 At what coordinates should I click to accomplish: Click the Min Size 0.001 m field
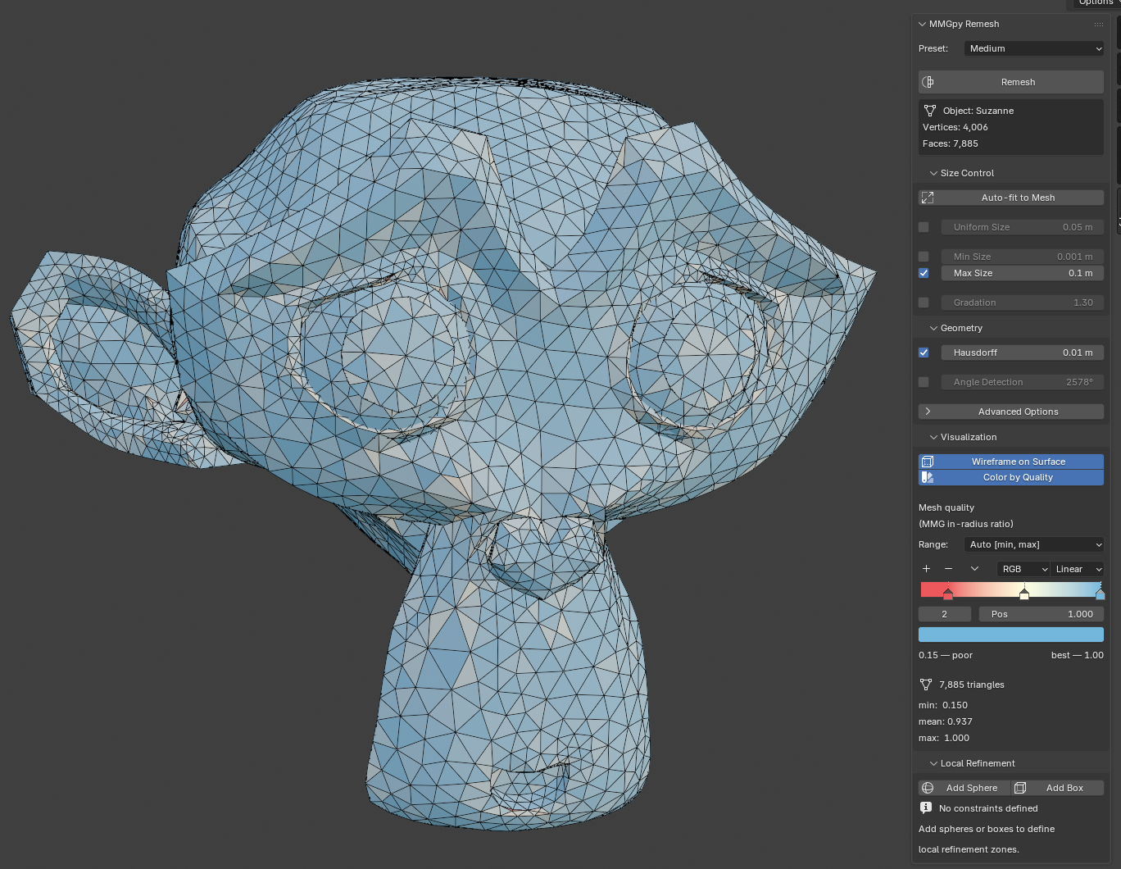point(1023,257)
